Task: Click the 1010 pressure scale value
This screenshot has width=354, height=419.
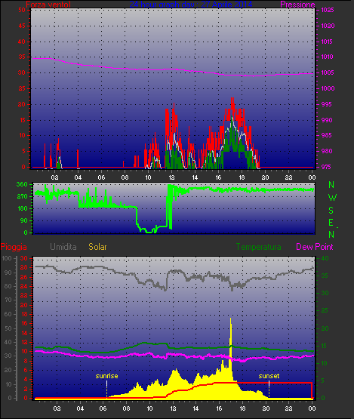Action: 328,57
